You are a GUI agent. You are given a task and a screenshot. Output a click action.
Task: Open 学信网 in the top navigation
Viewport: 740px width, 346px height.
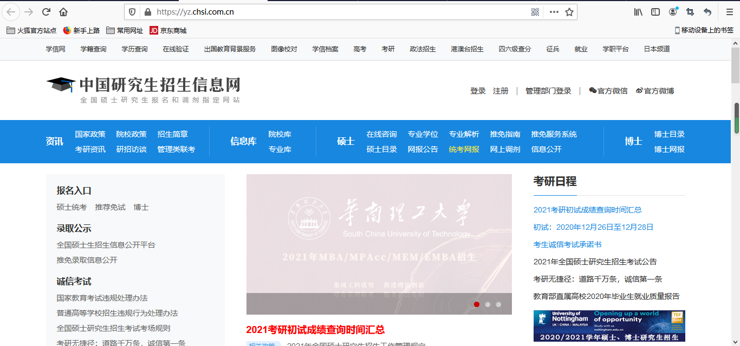pyautogui.click(x=56, y=49)
